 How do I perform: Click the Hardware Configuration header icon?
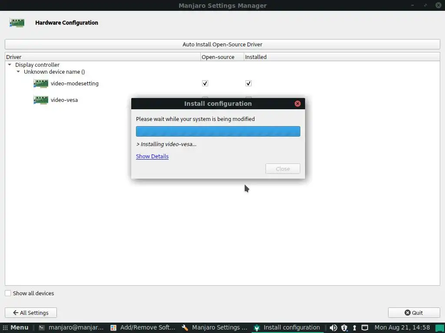click(17, 23)
